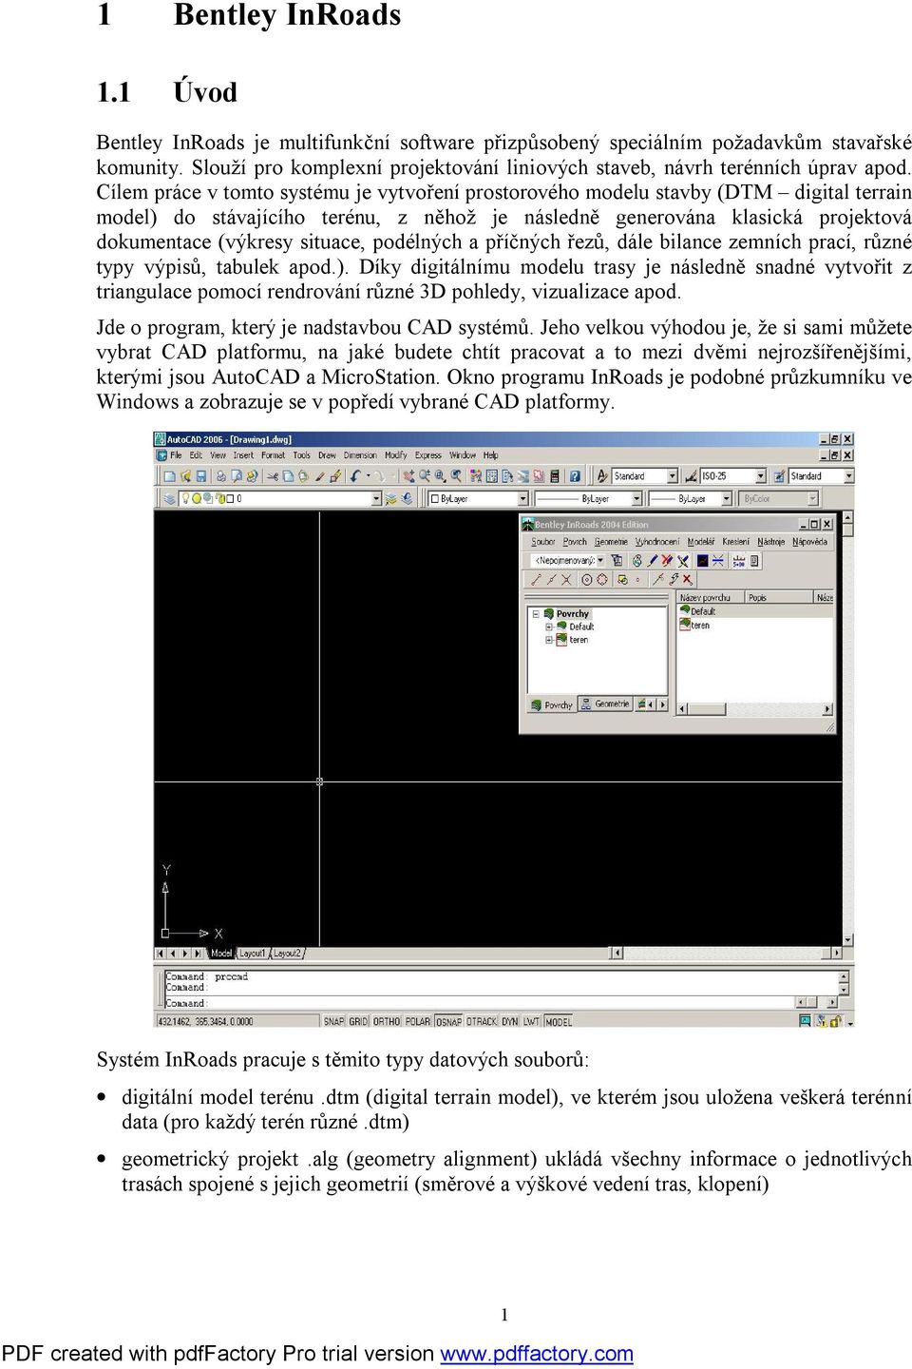The height and width of the screenshot is (1369, 912).
Task: Switch to the Layout1 tab
Action: click(x=252, y=954)
